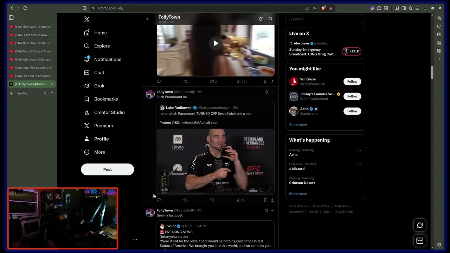This screenshot has height=253, width=450.
Task: Play the kitchen video
Action: tap(216, 43)
